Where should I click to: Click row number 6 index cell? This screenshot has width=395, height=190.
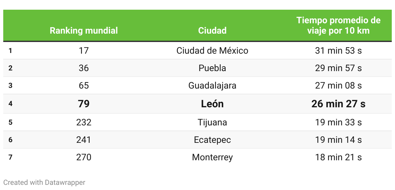point(10,140)
